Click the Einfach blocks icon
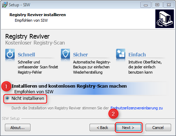The image size is (176, 136). tap(121, 54)
